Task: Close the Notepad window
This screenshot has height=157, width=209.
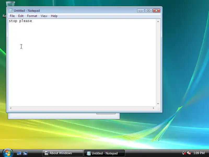Action: click(x=156, y=11)
